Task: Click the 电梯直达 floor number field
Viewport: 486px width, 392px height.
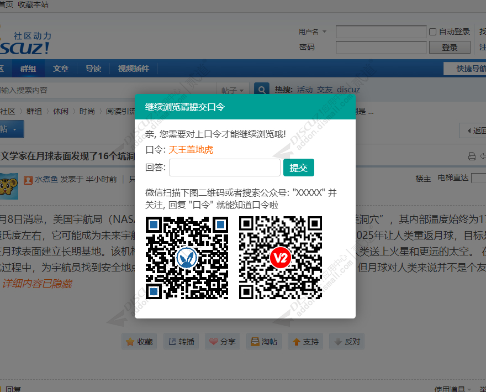Action: pos(479,178)
